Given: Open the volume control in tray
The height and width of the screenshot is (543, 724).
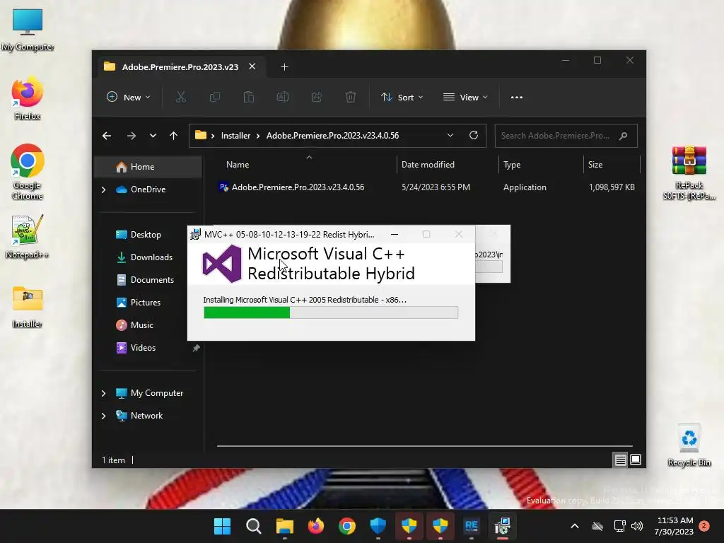Looking at the screenshot, I should (x=637, y=526).
